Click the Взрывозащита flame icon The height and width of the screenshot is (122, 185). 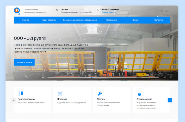pyautogui.click(x=139, y=94)
